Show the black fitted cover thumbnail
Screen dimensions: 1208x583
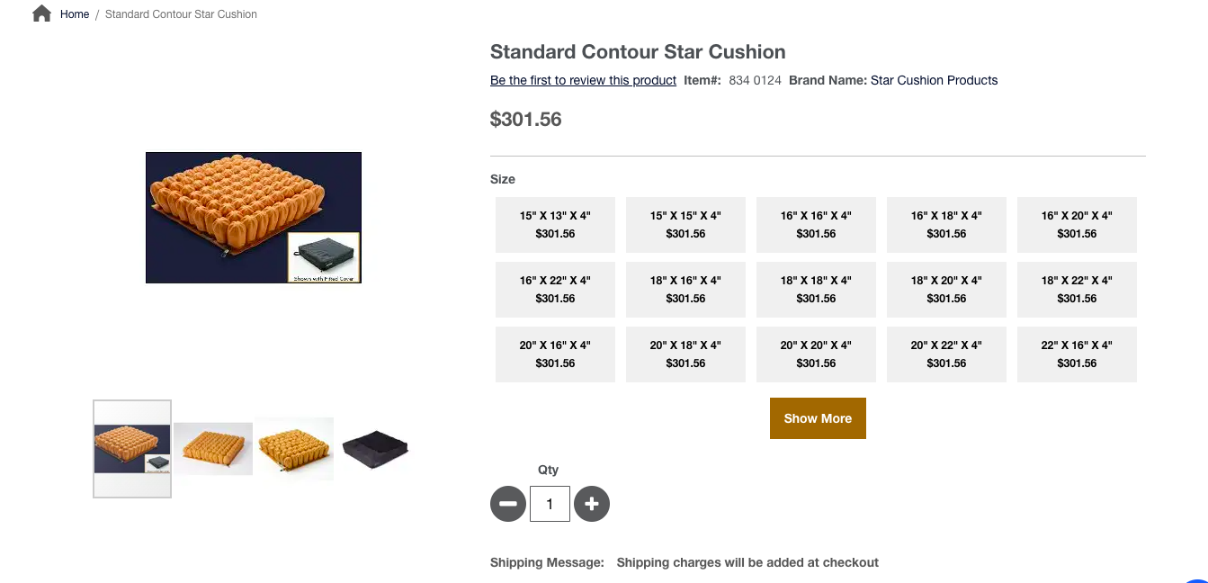375,447
